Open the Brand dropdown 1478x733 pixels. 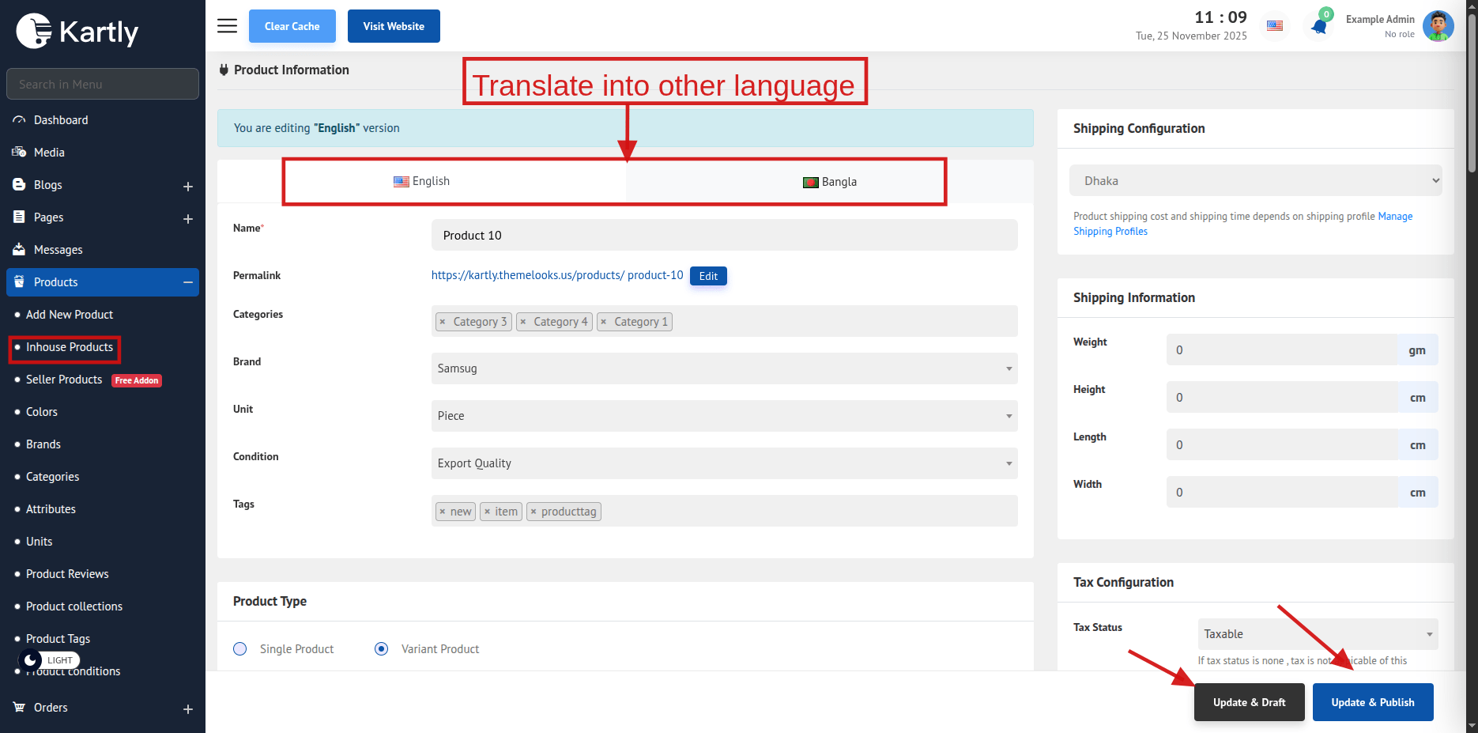(724, 368)
